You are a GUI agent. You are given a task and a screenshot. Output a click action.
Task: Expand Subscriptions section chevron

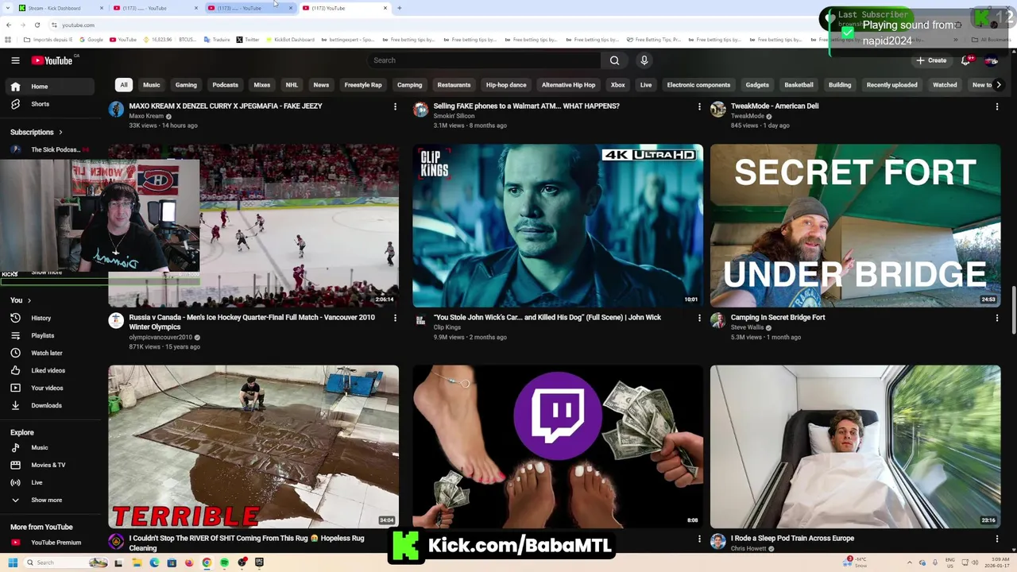(60, 132)
